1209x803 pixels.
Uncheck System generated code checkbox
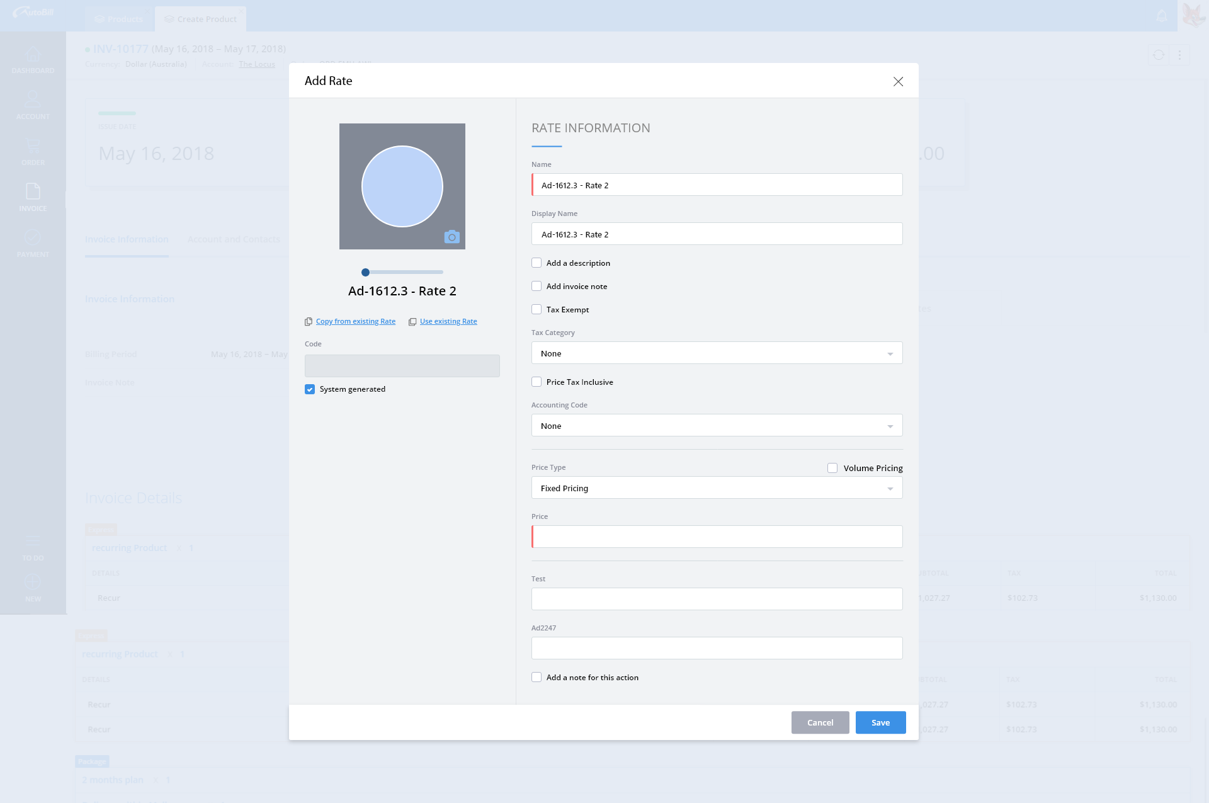[310, 389]
